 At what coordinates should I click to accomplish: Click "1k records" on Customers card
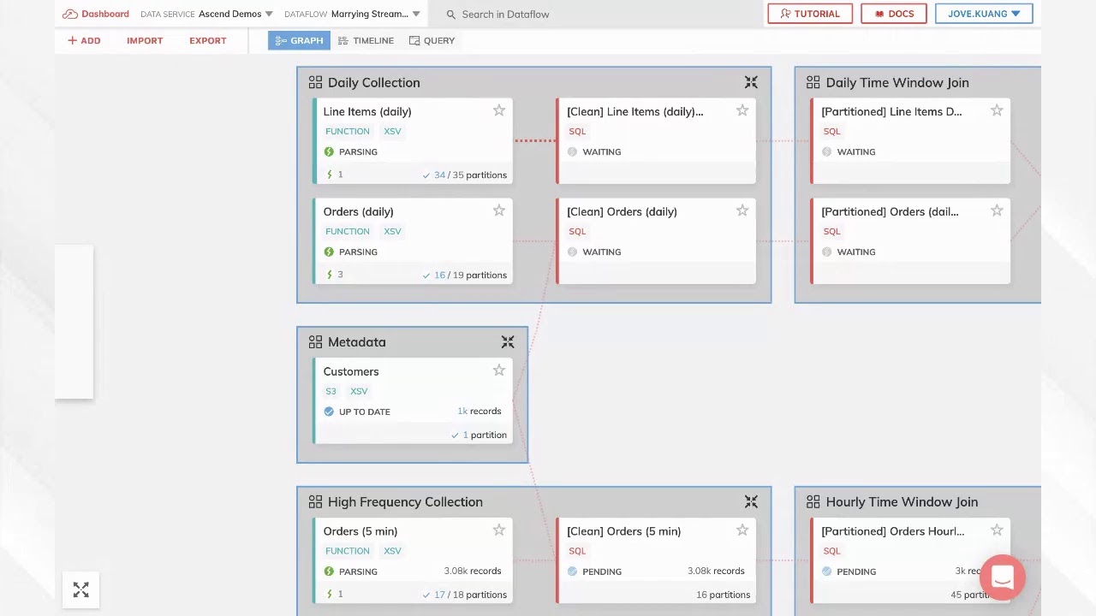479,411
